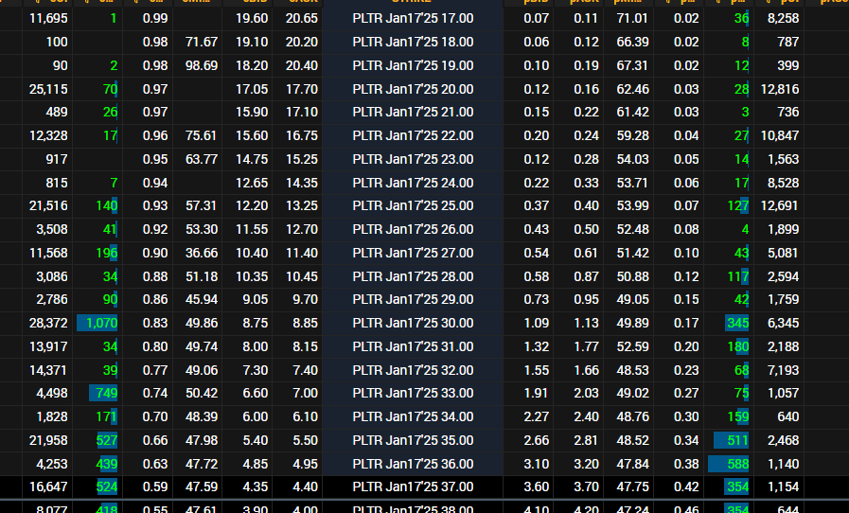The height and width of the screenshot is (513, 849).
Task: Click put ask 3.70 on the 37.00 strike
Action: [586, 487]
